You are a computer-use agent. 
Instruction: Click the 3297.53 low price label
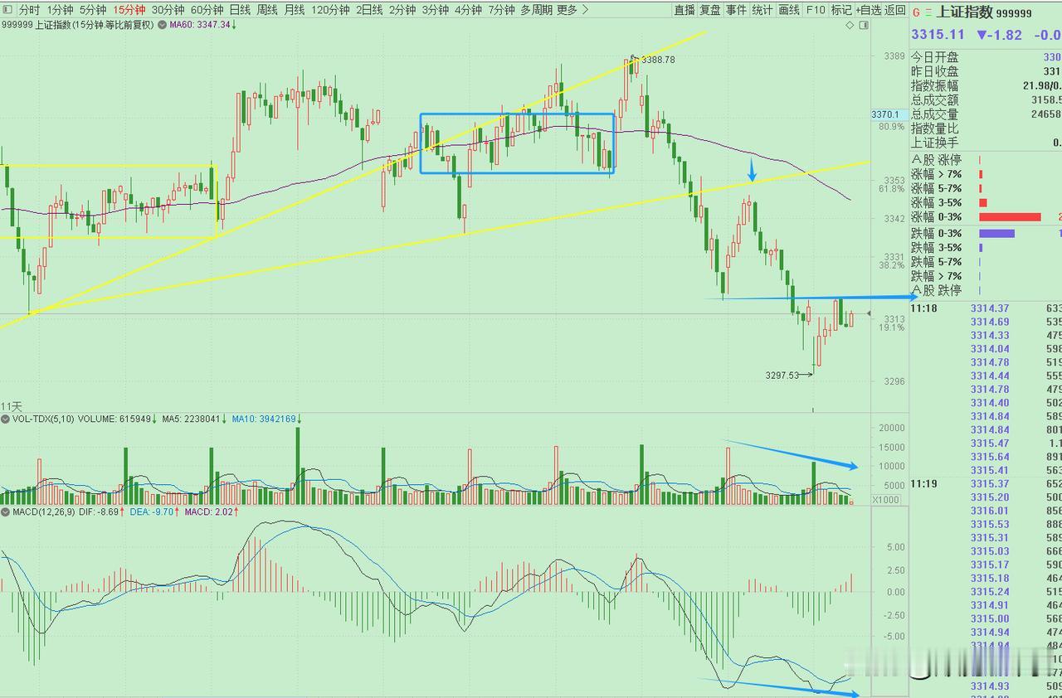point(782,375)
